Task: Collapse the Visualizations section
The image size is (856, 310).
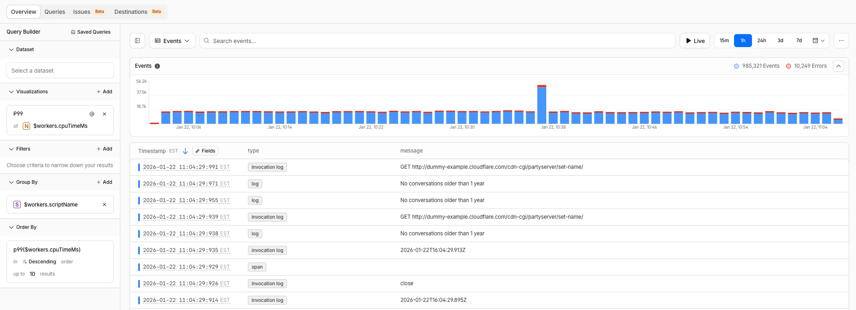Action: (11, 92)
